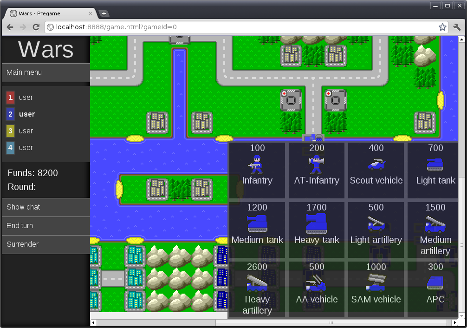Pick the Scout vehicle unit
467x328 pixels.
[x=376, y=165]
